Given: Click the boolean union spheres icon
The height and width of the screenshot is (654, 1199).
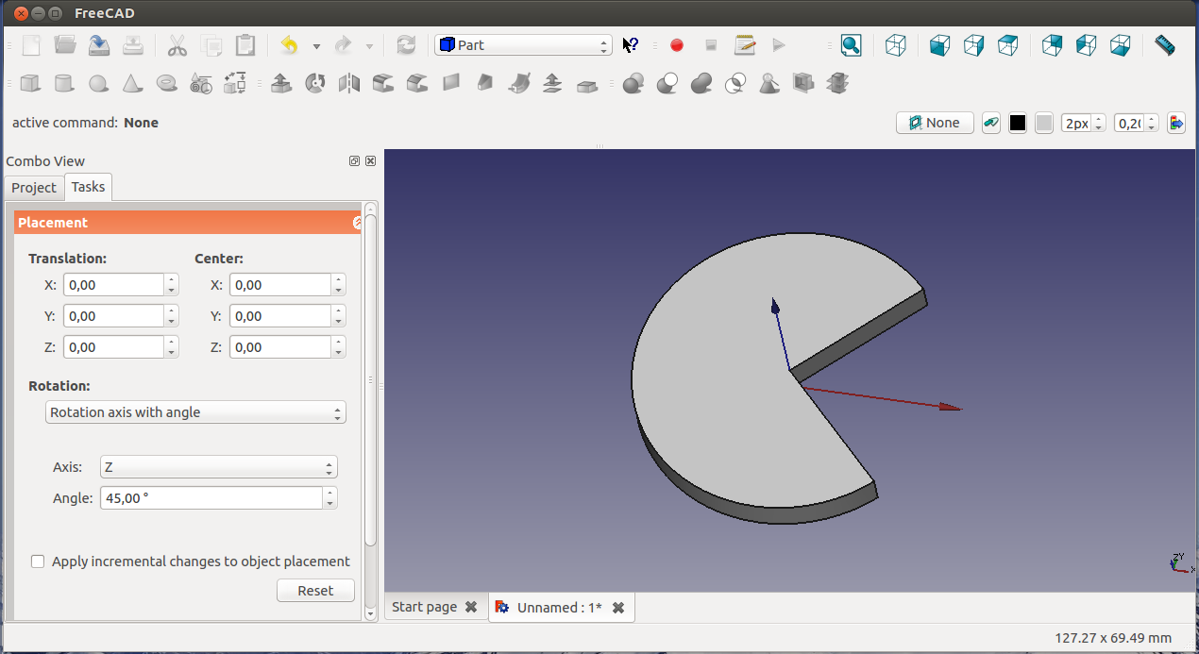Looking at the screenshot, I should pyautogui.click(x=701, y=84).
